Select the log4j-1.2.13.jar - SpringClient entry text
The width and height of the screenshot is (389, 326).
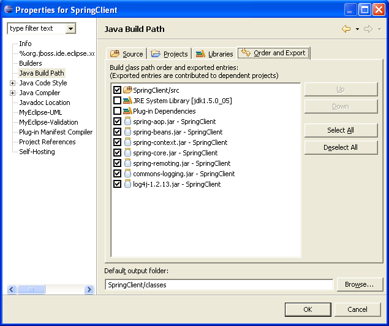click(x=177, y=184)
